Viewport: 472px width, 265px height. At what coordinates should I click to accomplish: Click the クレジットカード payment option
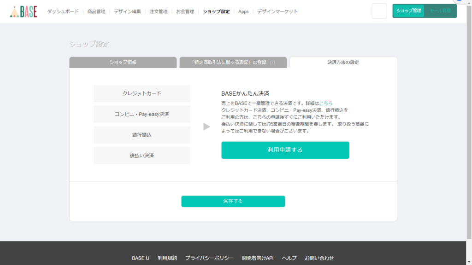pos(142,93)
